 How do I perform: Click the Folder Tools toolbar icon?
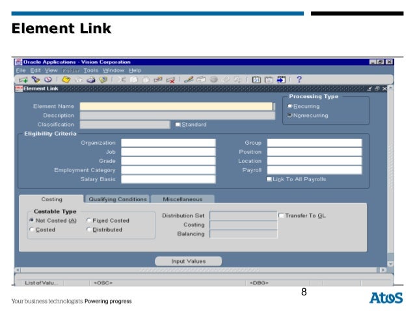237,79
